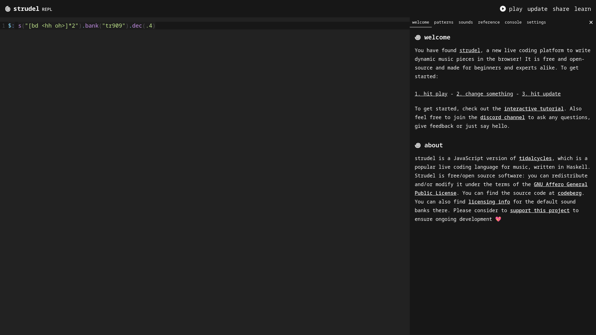Click the spiral icon beside about heading
Viewport: 596px width, 335px height.
418,145
